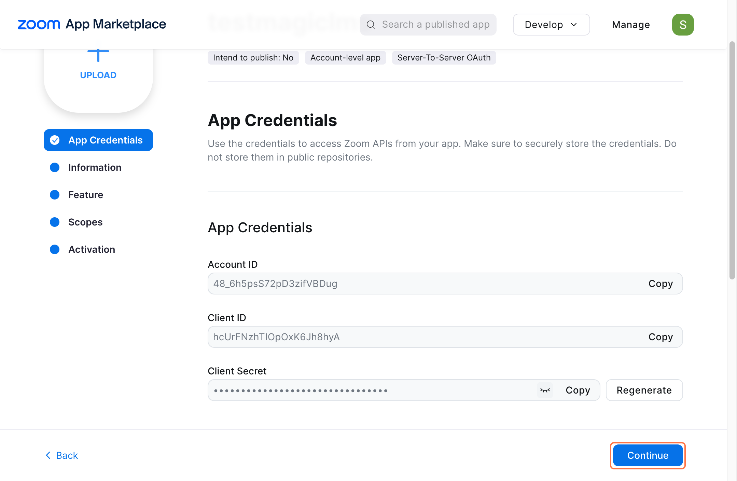
Task: Go back using the Back link
Action: (x=62, y=455)
